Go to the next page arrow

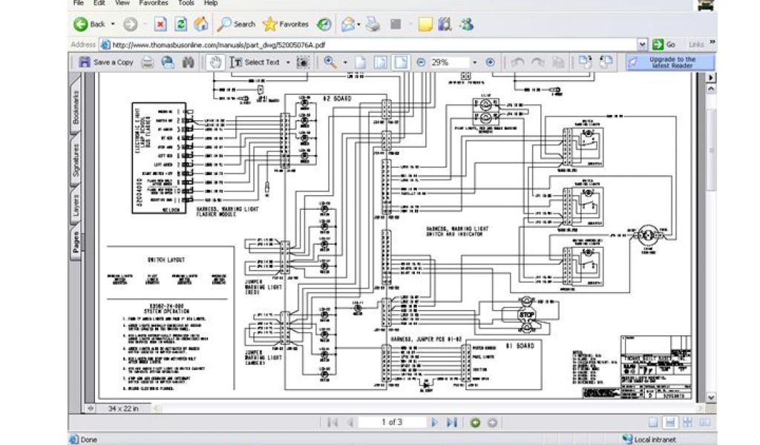(x=434, y=423)
